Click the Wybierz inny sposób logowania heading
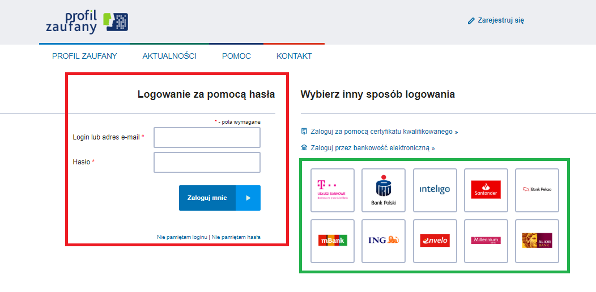 coord(377,94)
